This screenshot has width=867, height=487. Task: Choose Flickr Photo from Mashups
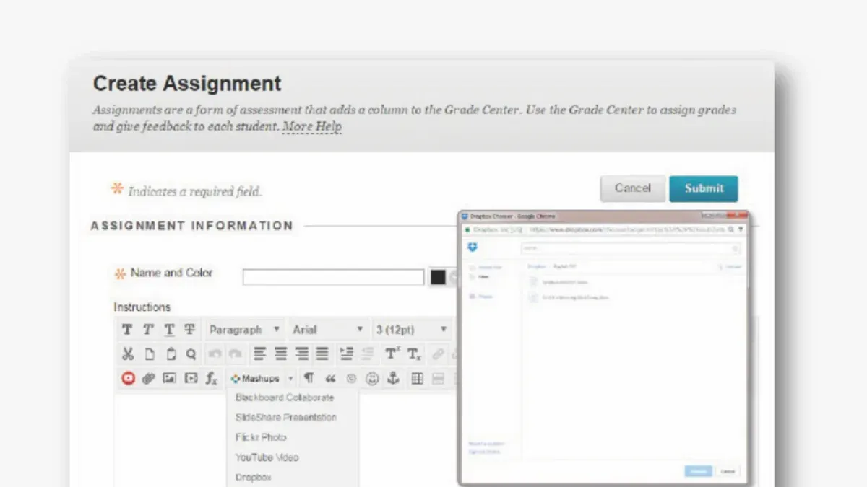261,437
